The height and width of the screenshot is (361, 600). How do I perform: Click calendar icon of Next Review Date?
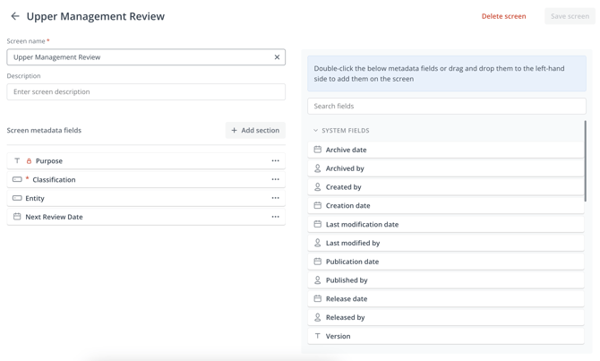click(x=17, y=217)
